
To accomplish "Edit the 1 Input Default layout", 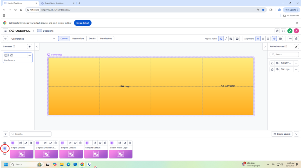I will (21, 143).
